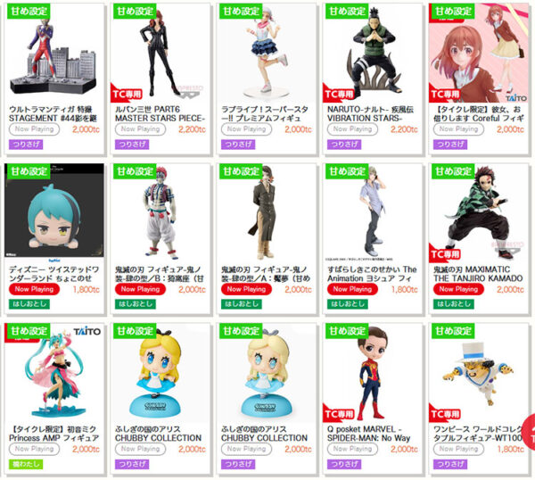Click the 橋わたし tag under Hatsune Miku
This screenshot has width=535, height=480.
tap(26, 464)
